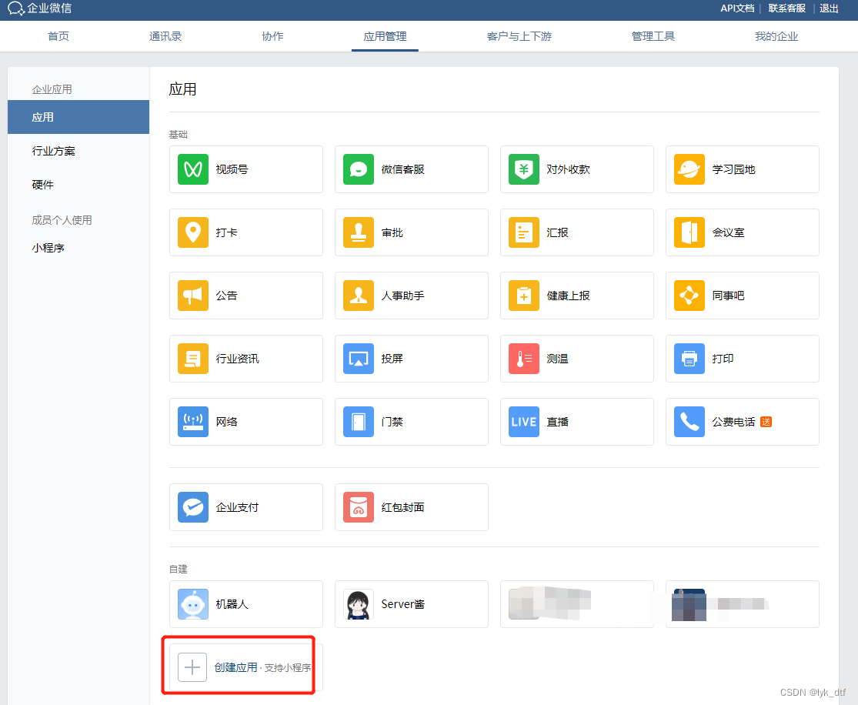Click 退出 to log out
The height and width of the screenshot is (705, 858).
tap(829, 8)
